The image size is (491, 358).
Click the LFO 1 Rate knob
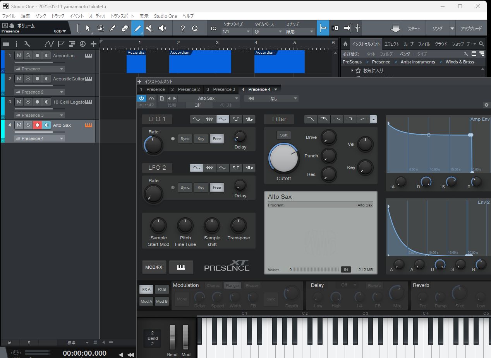click(x=153, y=145)
